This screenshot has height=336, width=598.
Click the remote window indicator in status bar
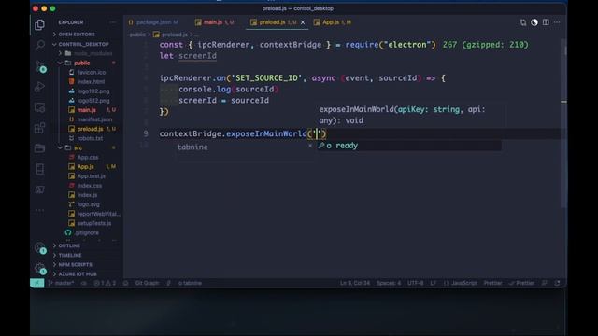coord(37,283)
